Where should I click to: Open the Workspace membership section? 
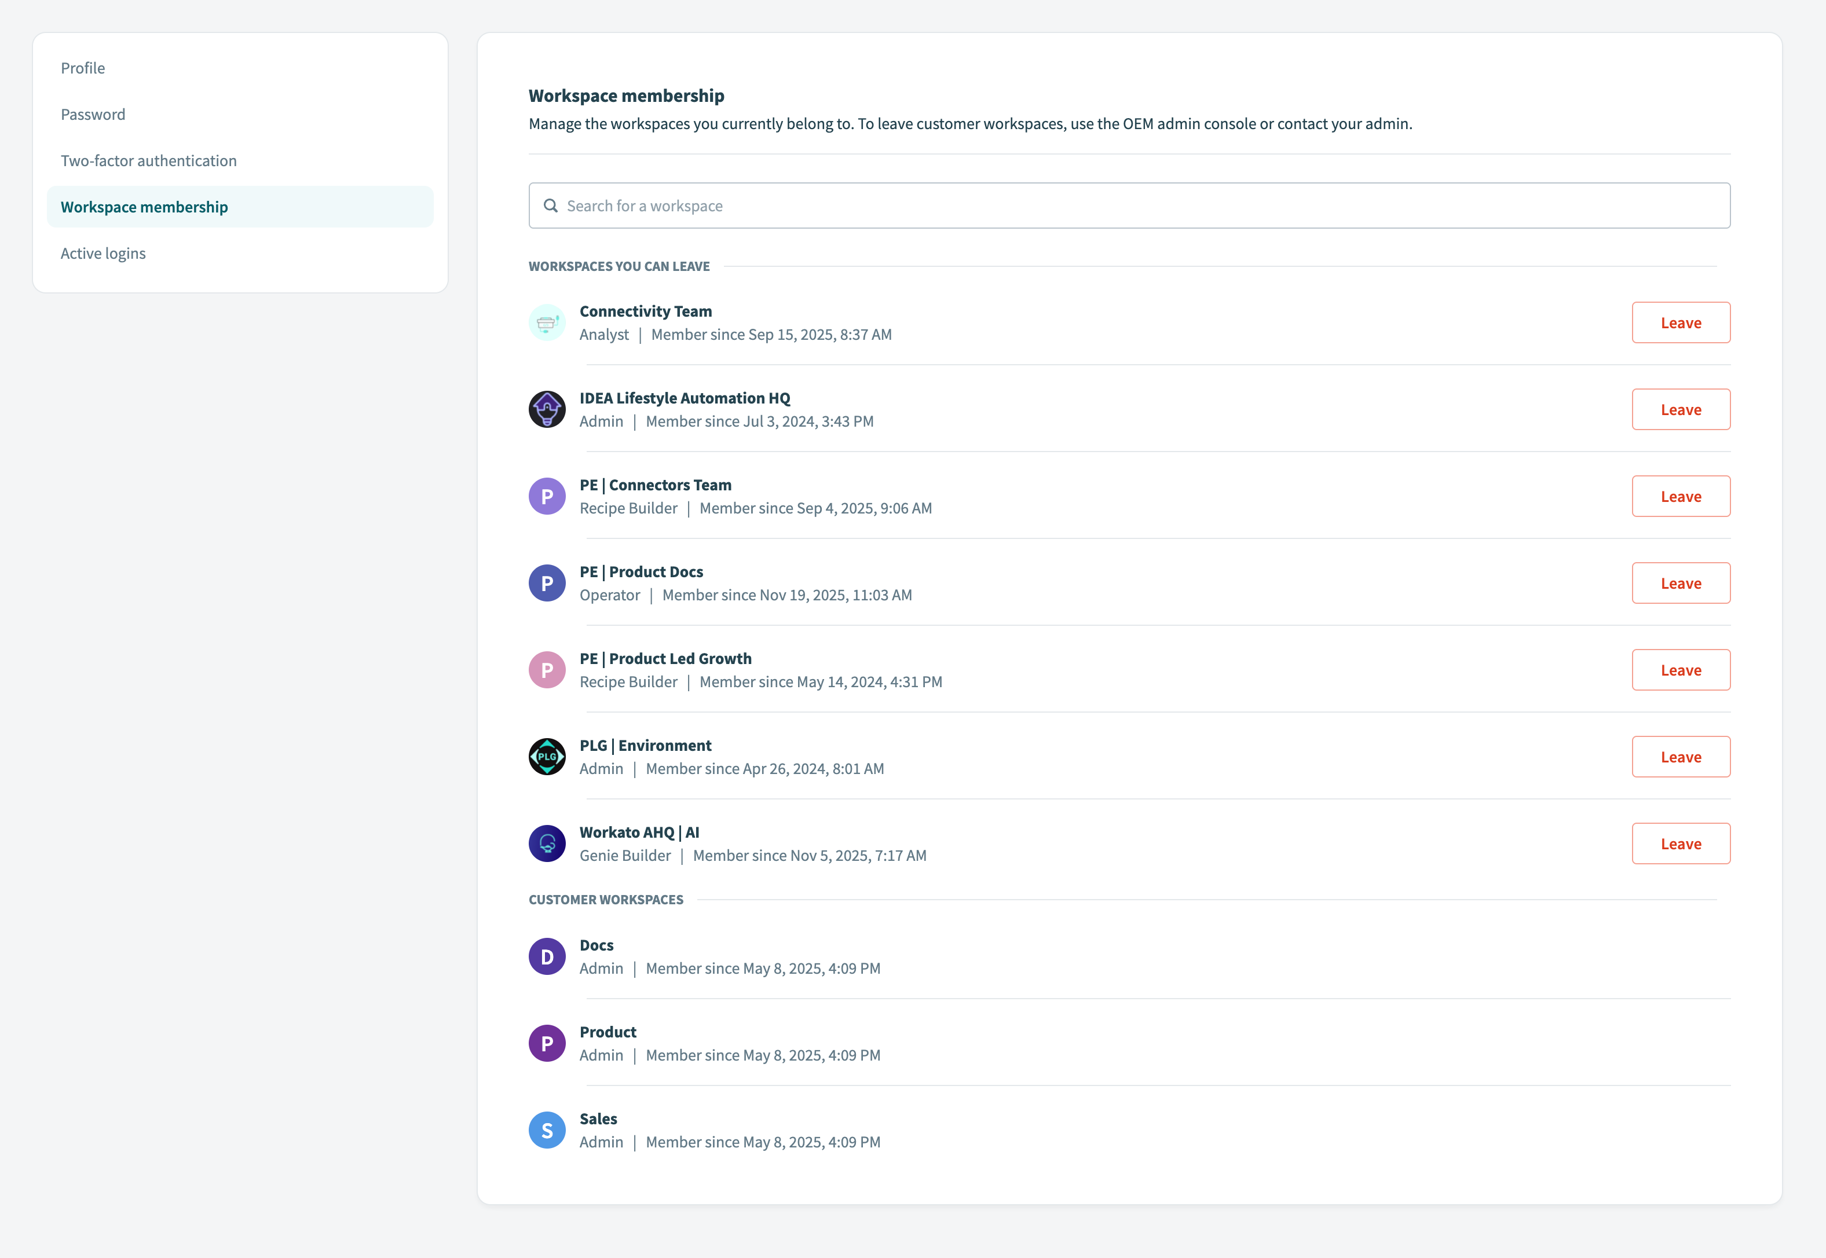click(144, 207)
